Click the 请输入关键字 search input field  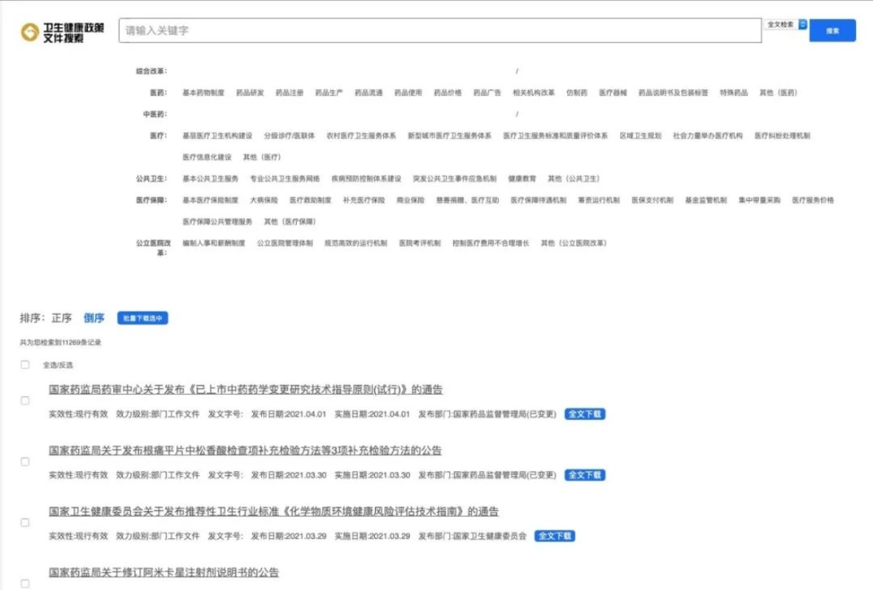(x=439, y=30)
